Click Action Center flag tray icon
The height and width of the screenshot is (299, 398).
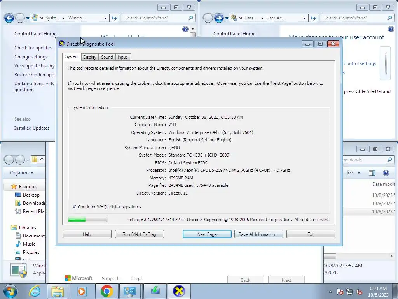pyautogui.click(x=340, y=292)
